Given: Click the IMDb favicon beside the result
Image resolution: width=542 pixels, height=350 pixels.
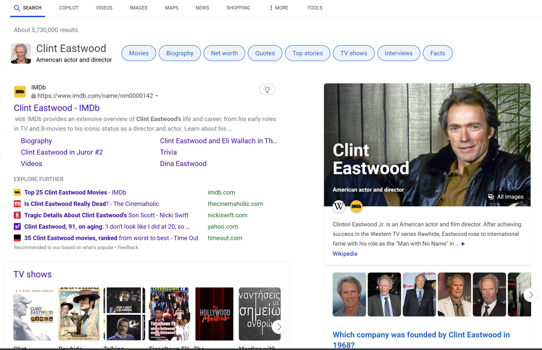Looking at the screenshot, I should (20, 92).
